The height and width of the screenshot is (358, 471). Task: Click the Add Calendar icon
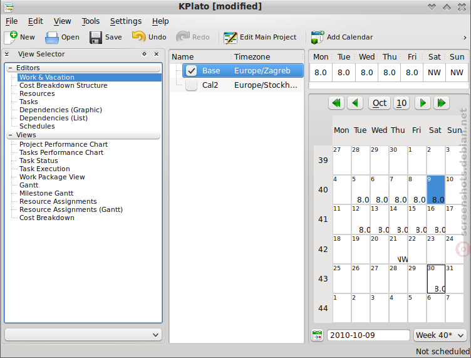pyautogui.click(x=318, y=37)
